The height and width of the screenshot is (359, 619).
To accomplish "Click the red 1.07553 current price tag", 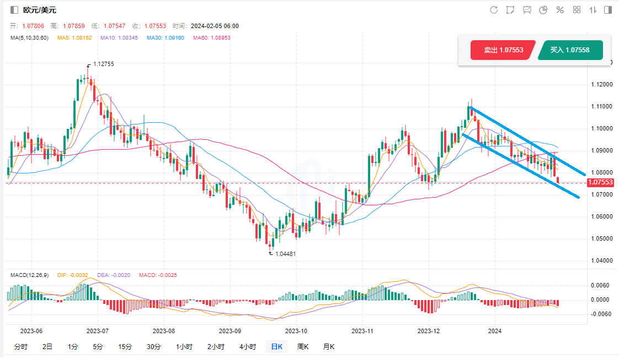I will (x=600, y=182).
